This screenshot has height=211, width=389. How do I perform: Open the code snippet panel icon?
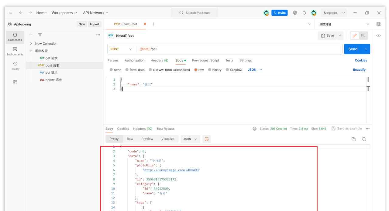pyautogui.click(x=378, y=35)
